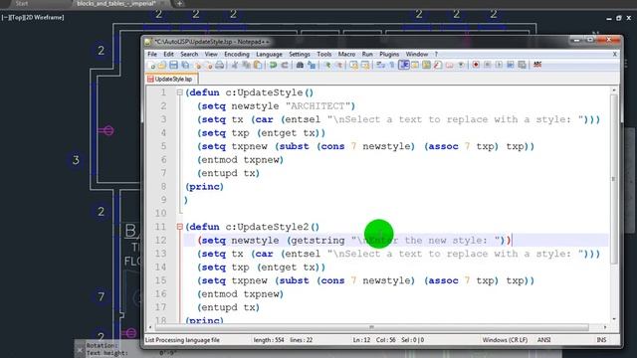Click the horizontal scrollbar right arrow

[605, 327]
